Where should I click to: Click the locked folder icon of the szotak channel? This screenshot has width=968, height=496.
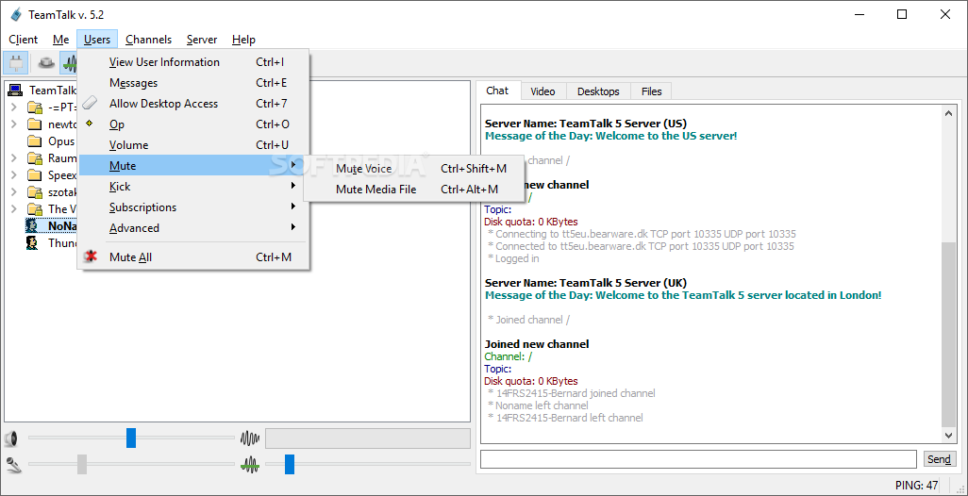(35, 191)
